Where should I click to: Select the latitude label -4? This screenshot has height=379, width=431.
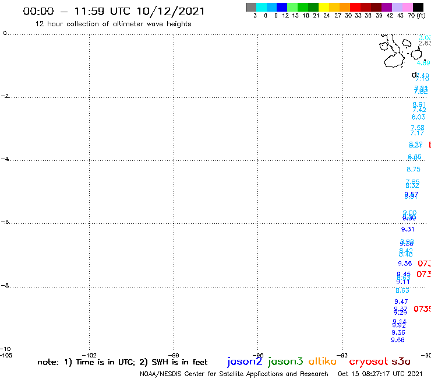[5, 159]
